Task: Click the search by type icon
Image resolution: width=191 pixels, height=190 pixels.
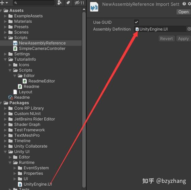Action: (x=60, y=3)
